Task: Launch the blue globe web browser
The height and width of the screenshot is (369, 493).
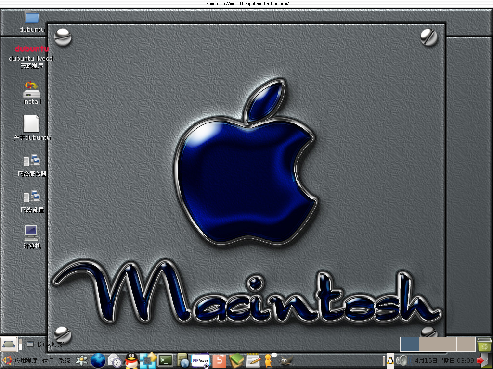Action: pos(98,360)
